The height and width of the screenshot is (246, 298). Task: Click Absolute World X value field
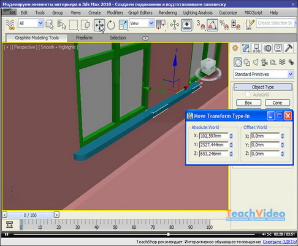click(x=214, y=136)
